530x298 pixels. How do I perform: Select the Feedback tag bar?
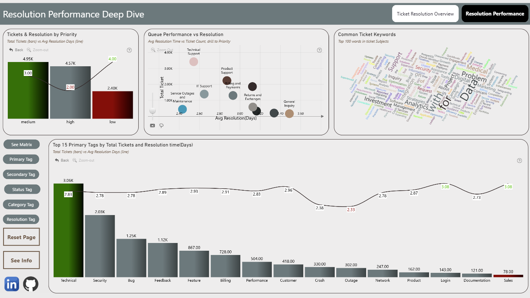163,260
